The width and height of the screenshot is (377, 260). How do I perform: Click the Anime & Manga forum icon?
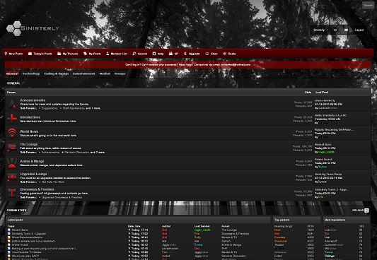click(x=12, y=163)
